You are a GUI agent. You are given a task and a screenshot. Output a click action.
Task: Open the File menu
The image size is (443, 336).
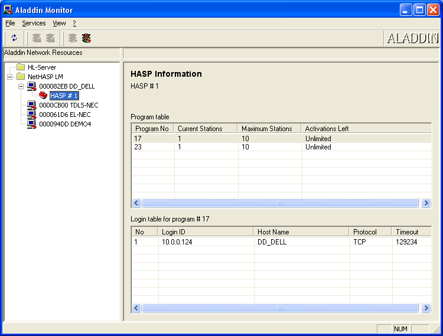coord(10,23)
